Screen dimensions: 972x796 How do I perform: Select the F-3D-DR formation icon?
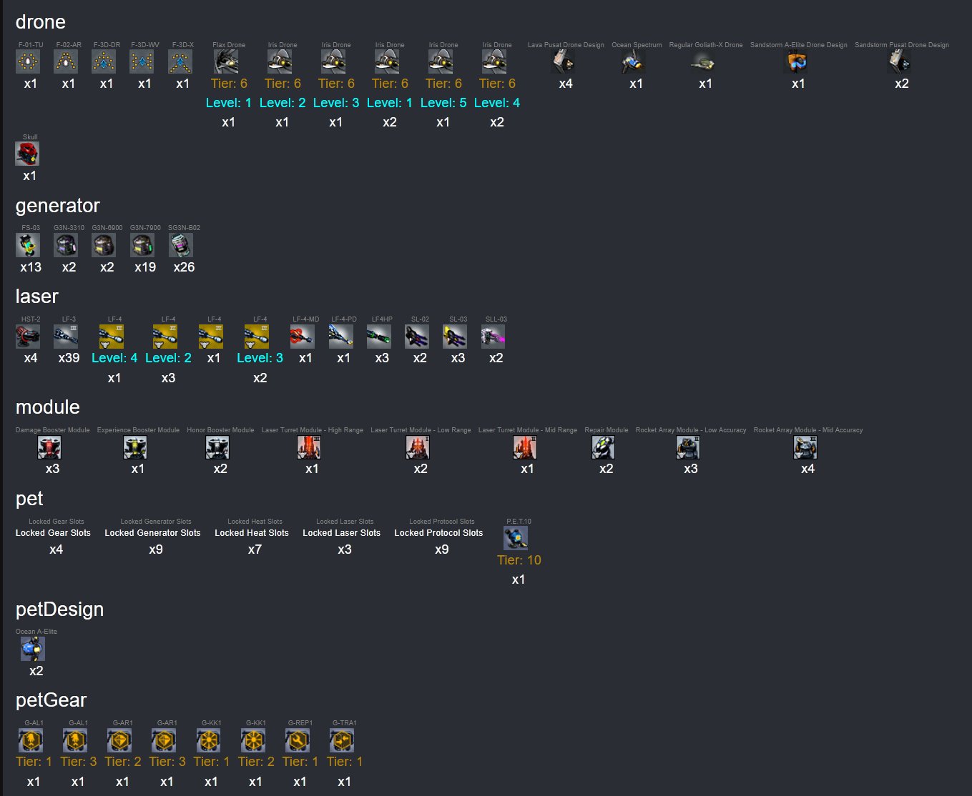[104, 61]
